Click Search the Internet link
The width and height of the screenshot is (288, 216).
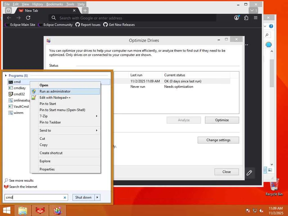[21, 187]
